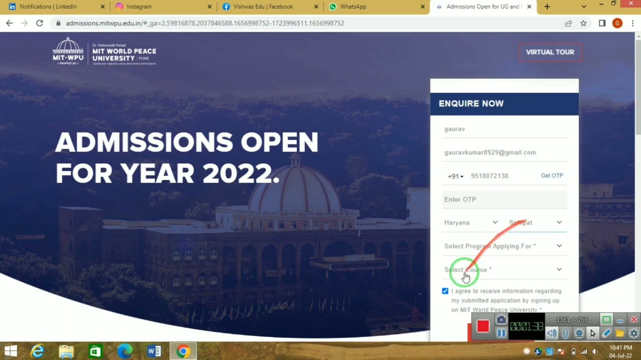Open the Haryana state dropdown
This screenshot has height=360, width=641.
[x=471, y=222]
